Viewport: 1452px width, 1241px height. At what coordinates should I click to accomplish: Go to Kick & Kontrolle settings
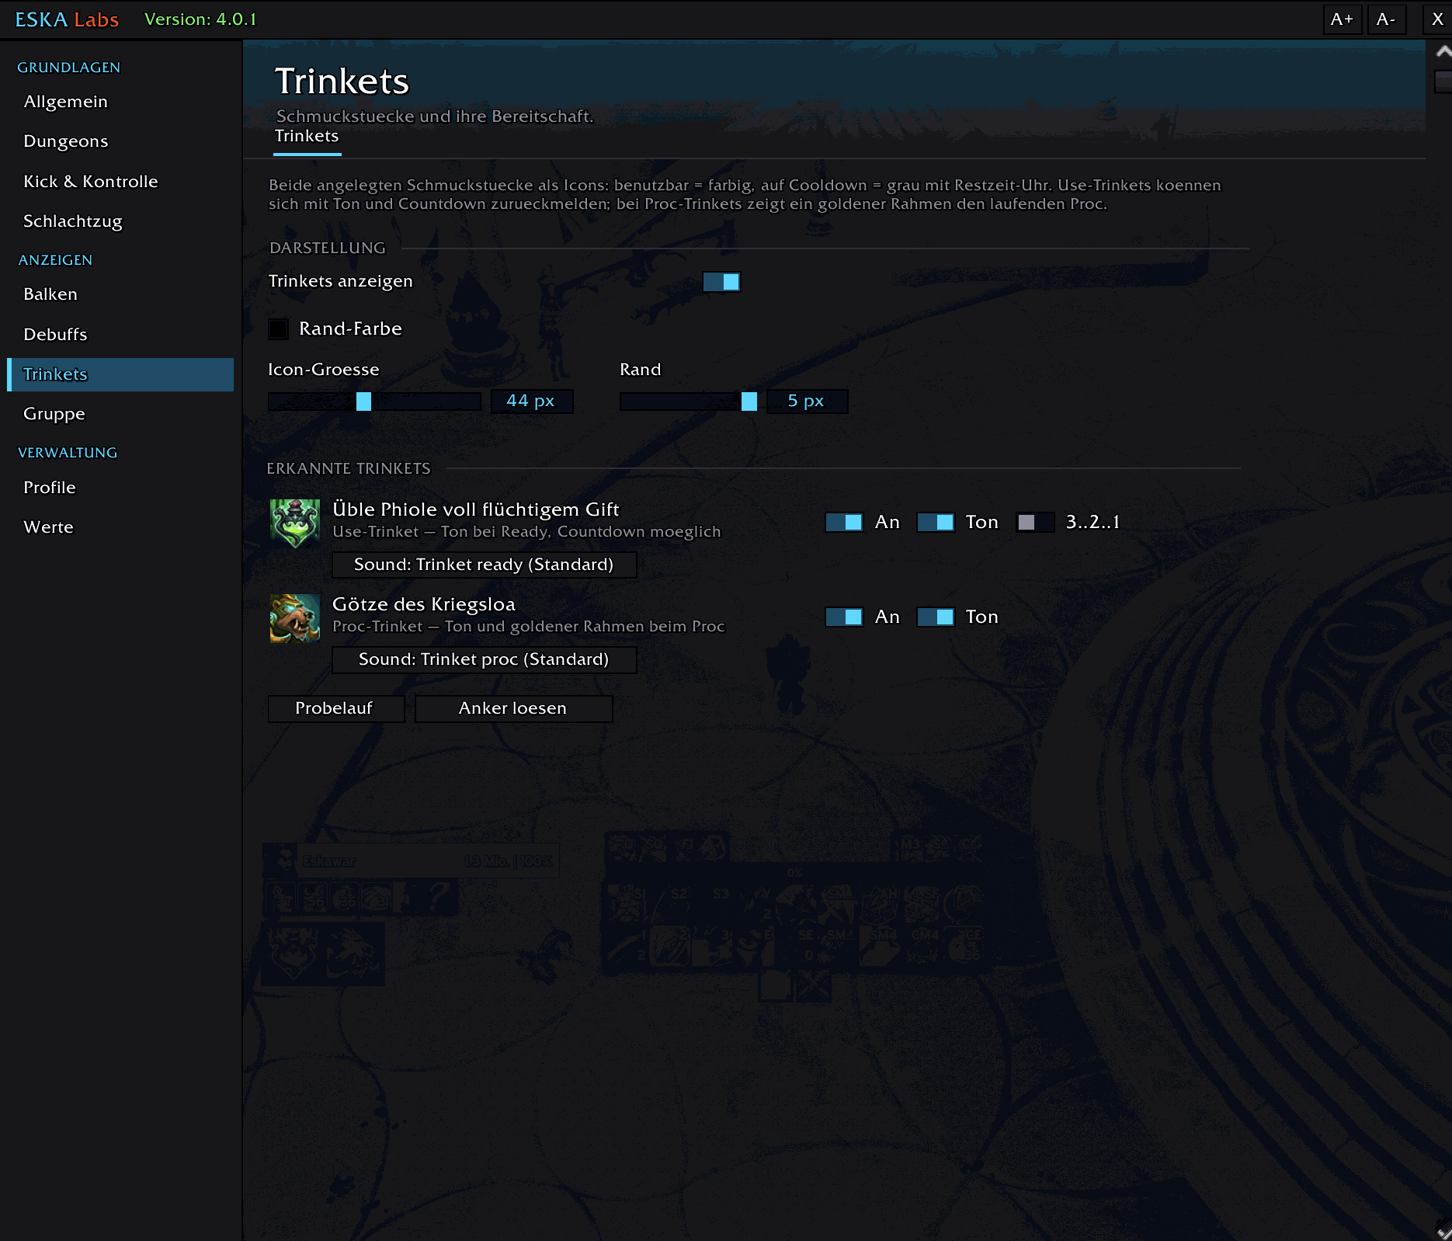(120, 182)
